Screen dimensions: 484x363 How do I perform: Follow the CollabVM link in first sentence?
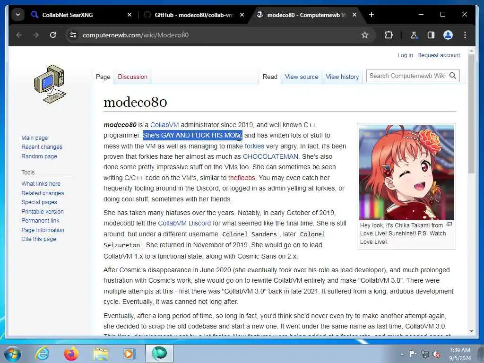tap(164, 125)
